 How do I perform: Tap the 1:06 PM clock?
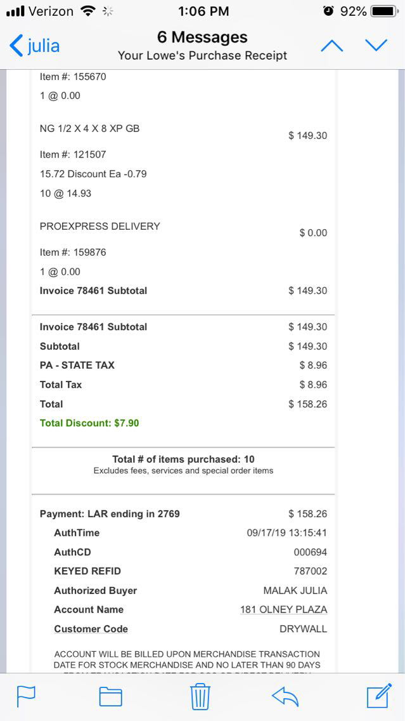pyautogui.click(x=202, y=11)
